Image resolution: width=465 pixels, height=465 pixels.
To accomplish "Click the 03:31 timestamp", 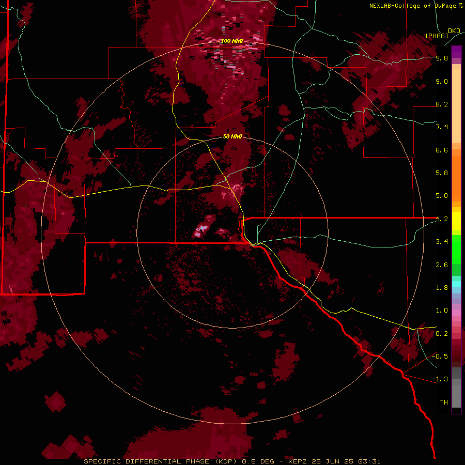I will 369,461.
